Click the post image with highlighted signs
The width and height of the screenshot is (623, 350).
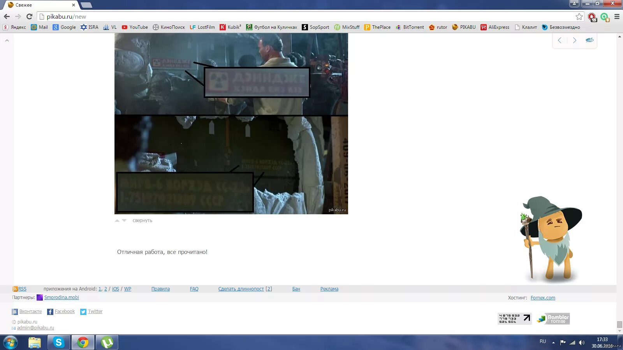231,124
